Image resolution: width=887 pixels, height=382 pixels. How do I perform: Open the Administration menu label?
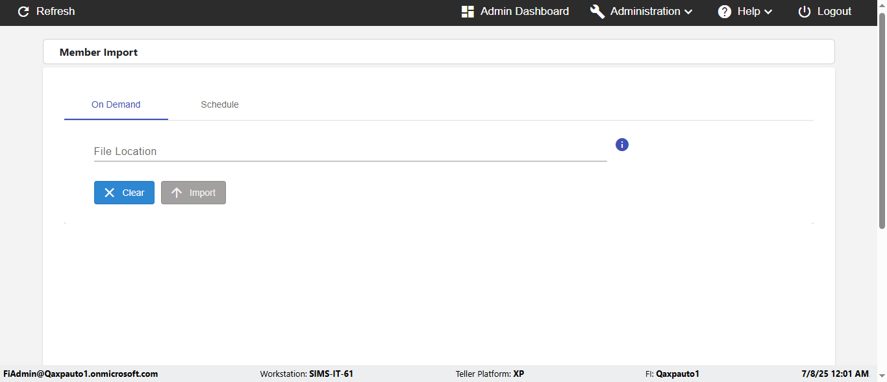tap(645, 12)
